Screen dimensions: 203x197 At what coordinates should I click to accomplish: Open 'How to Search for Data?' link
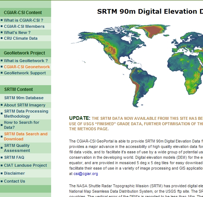point(22,125)
